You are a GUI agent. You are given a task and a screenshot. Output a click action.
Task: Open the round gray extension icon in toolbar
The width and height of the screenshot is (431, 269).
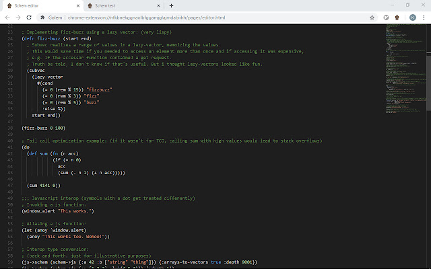point(386,17)
